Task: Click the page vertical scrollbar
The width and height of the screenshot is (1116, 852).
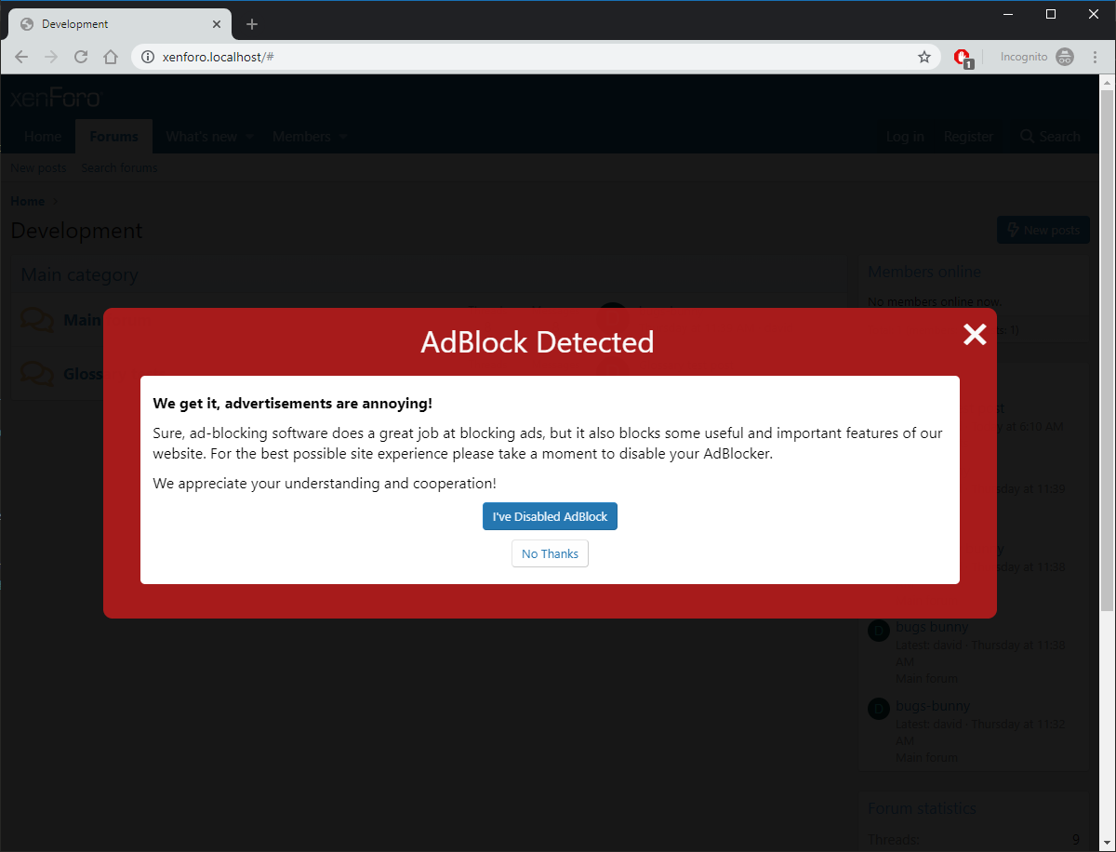Action: 1107,372
